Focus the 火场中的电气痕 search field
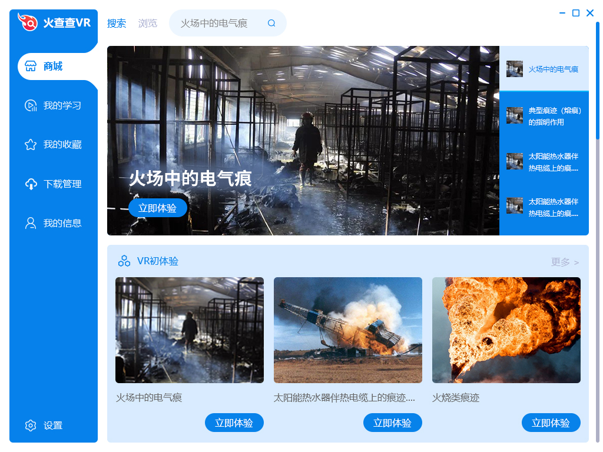This screenshot has width=603, height=452. point(228,23)
